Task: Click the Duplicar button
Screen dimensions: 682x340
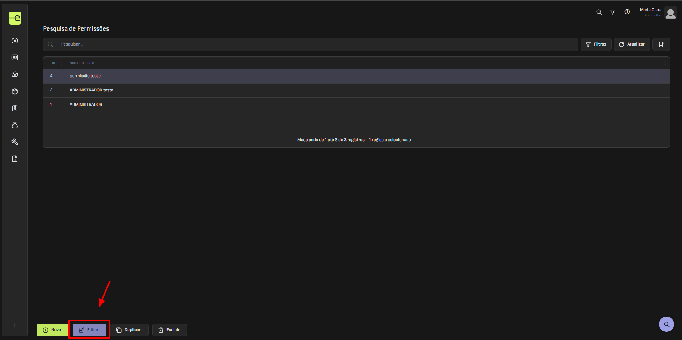Action: (129, 330)
